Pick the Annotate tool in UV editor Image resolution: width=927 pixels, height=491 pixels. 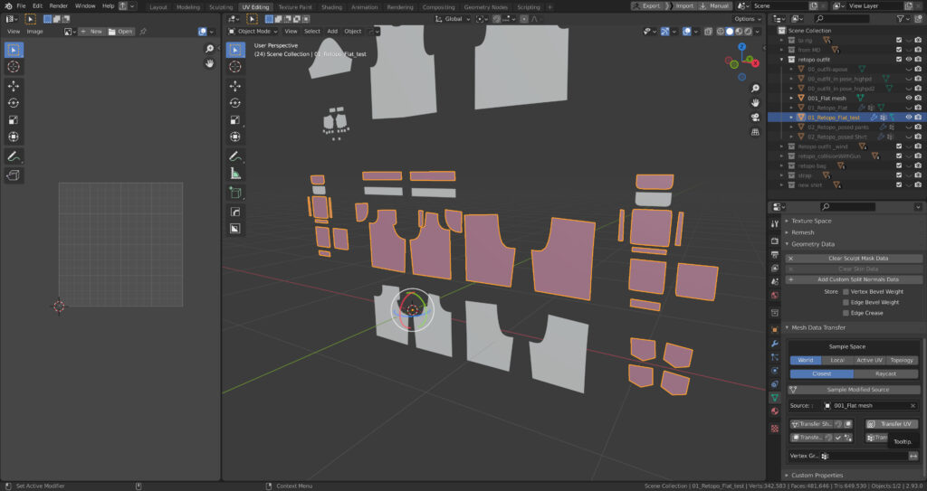click(x=14, y=157)
